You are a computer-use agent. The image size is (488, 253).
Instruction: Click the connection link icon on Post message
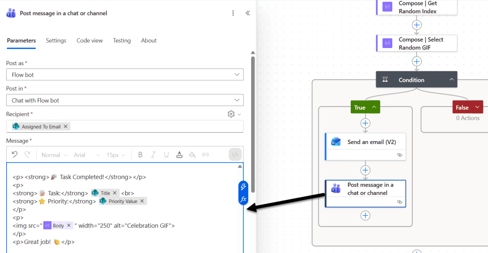click(400, 202)
